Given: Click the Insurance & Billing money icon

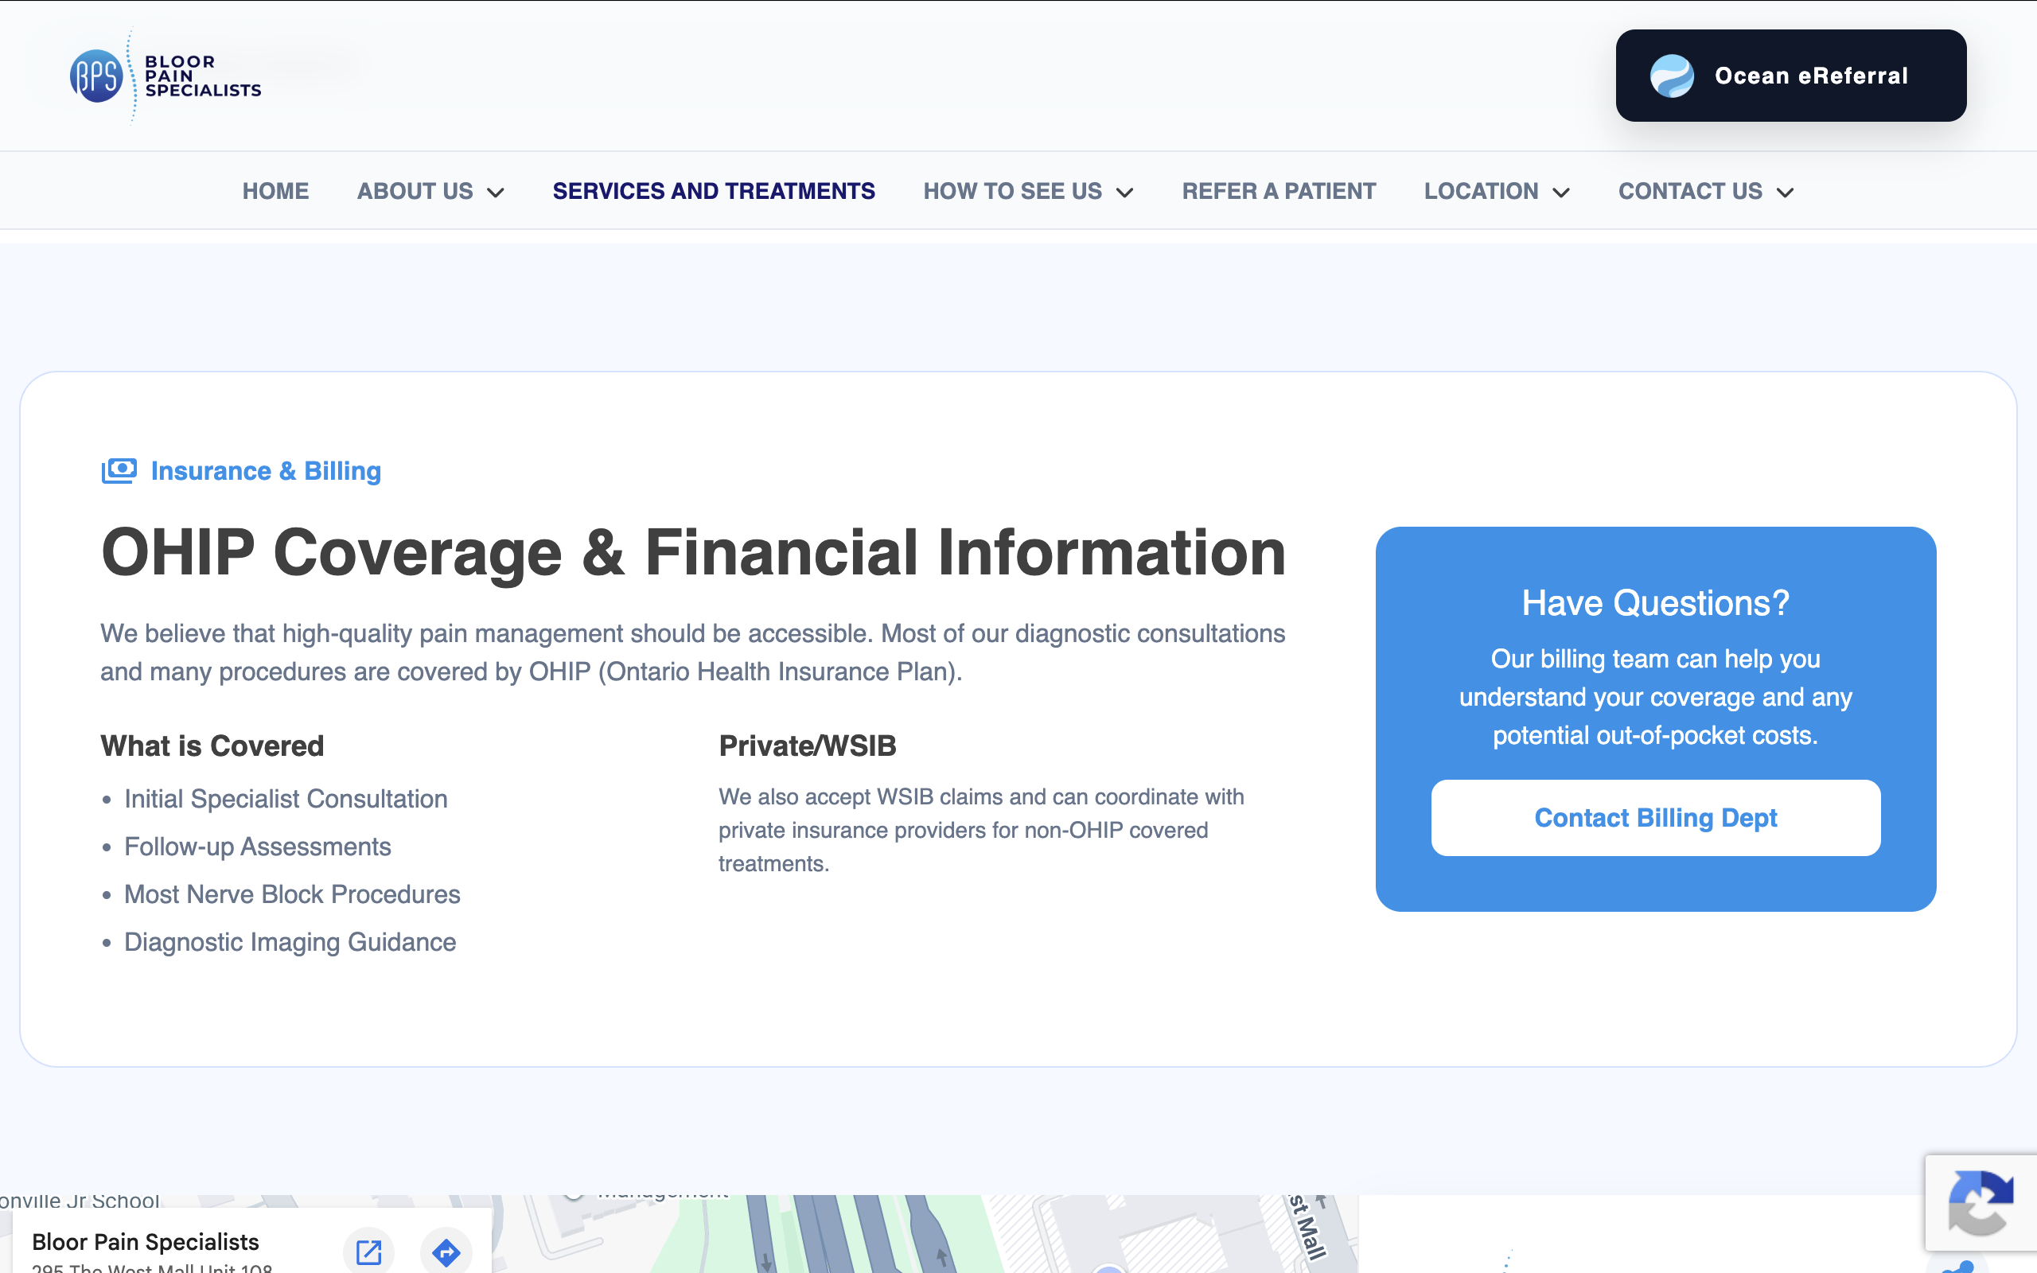Looking at the screenshot, I should [x=119, y=471].
